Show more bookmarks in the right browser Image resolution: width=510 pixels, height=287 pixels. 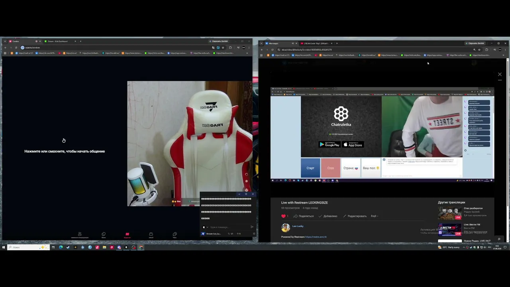coord(504,55)
